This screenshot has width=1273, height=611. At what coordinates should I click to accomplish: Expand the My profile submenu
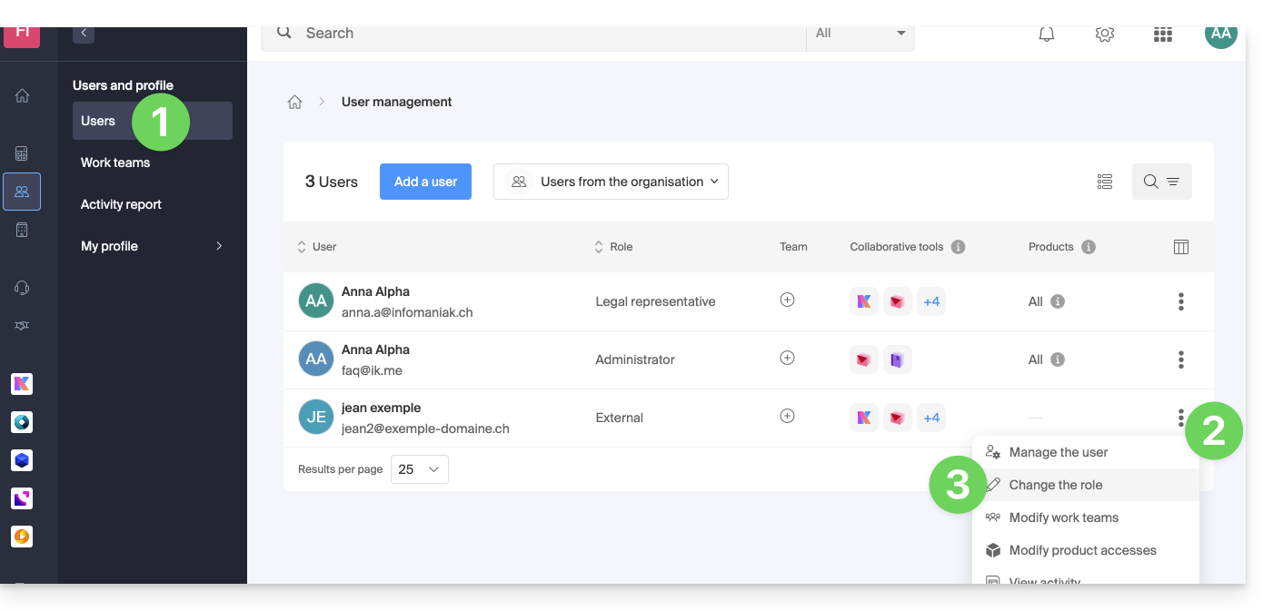219,246
